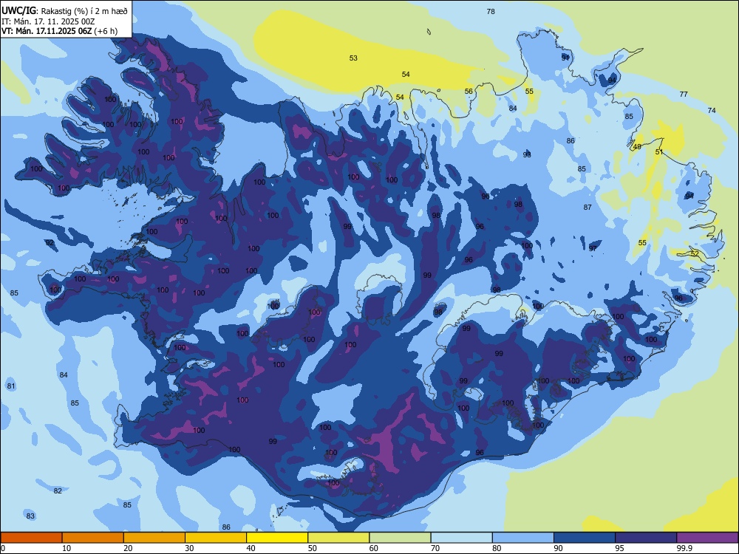Click the dark orange 0–10 legend swatch
Image resolution: width=739 pixels, height=554 pixels.
tap(31, 538)
